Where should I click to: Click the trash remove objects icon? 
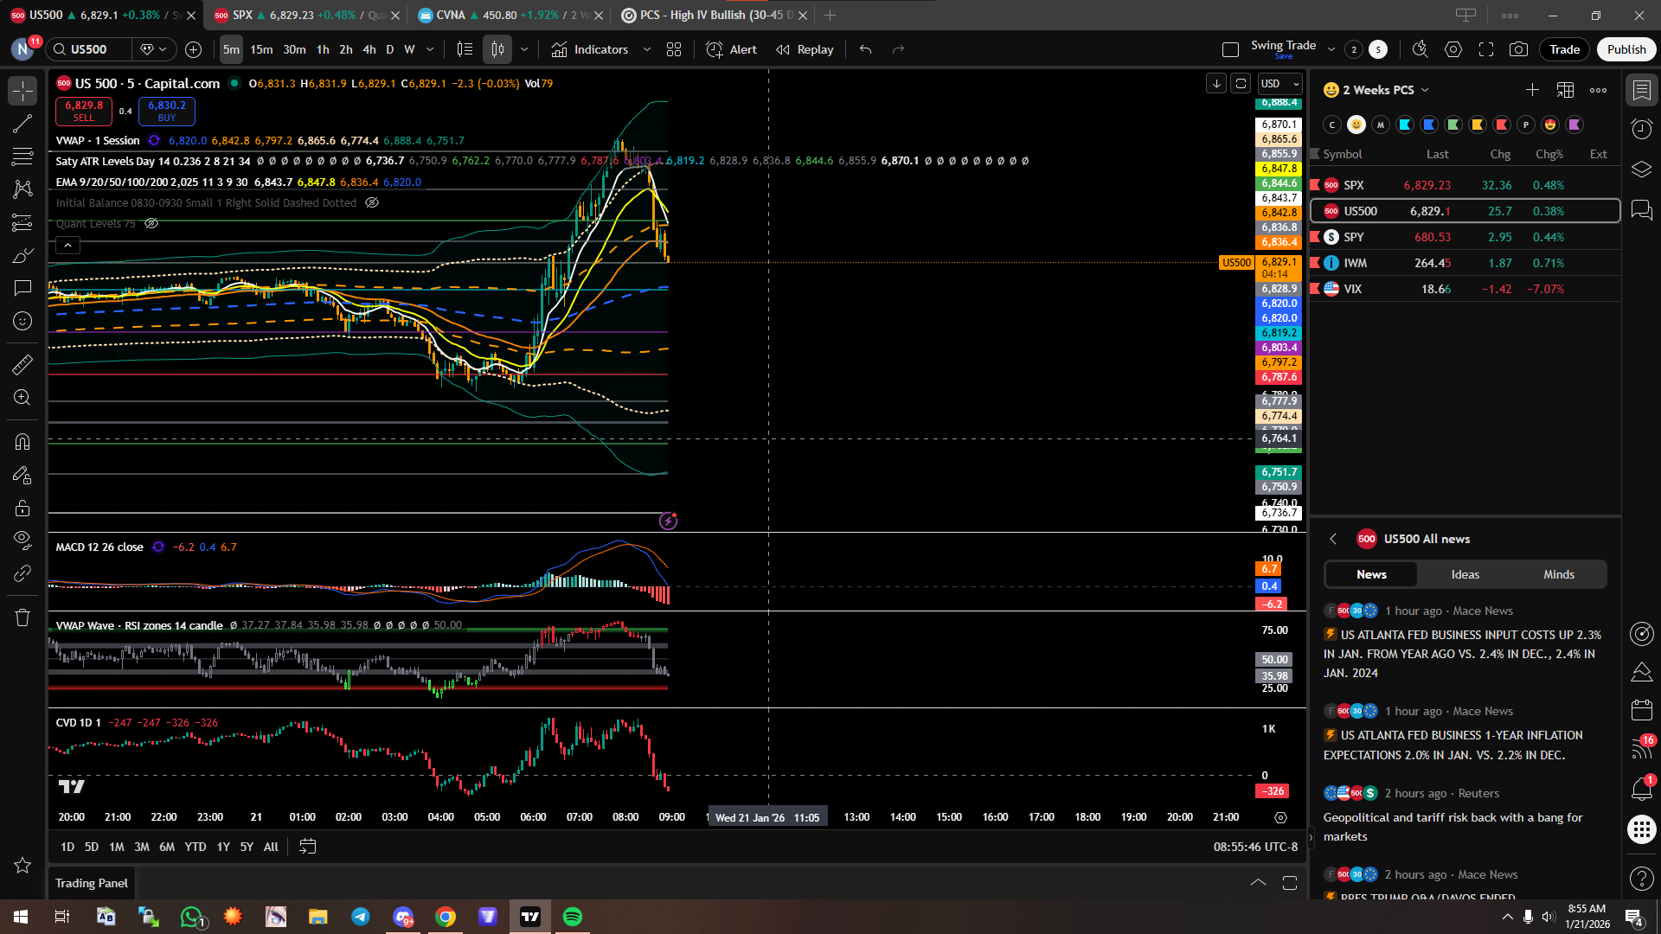tap(22, 617)
